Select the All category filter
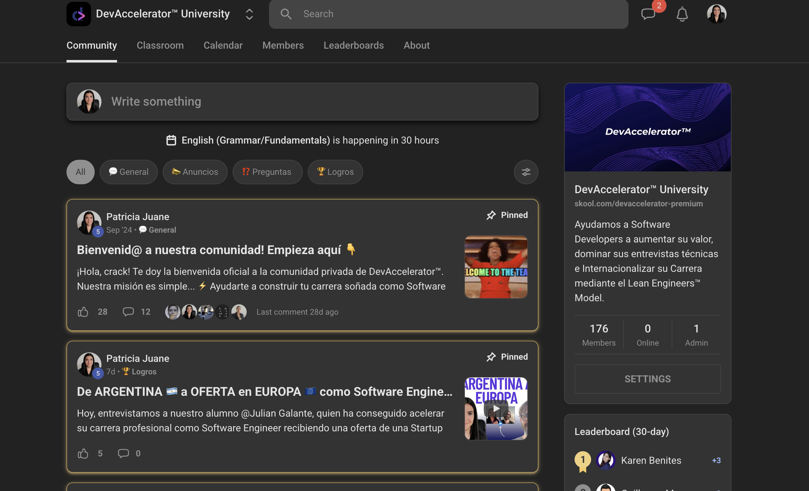809x491 pixels. [80, 171]
